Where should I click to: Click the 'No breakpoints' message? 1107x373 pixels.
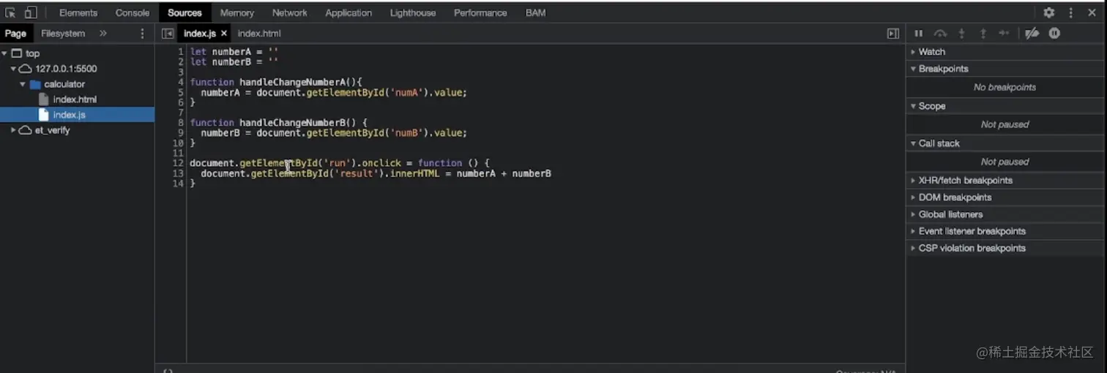point(1004,88)
